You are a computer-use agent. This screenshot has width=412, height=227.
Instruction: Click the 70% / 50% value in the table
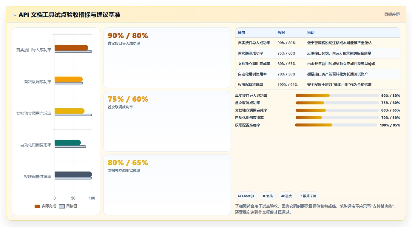tap(286, 74)
